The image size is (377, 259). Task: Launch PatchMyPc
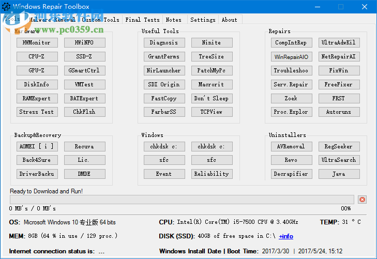pyautogui.click(x=212, y=70)
